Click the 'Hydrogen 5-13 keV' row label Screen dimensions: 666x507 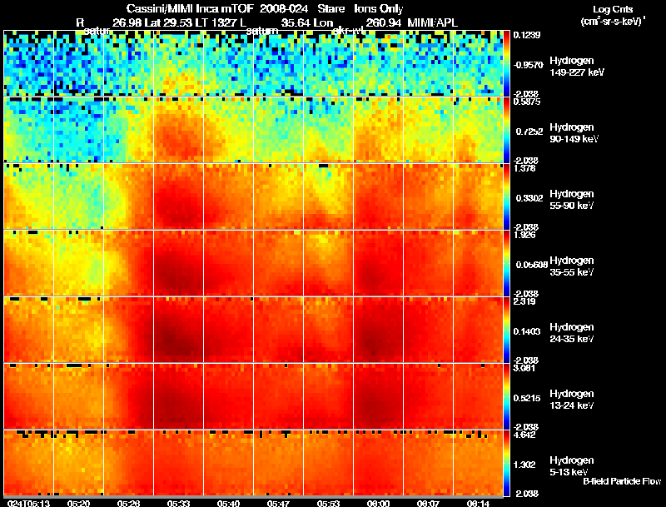point(571,466)
